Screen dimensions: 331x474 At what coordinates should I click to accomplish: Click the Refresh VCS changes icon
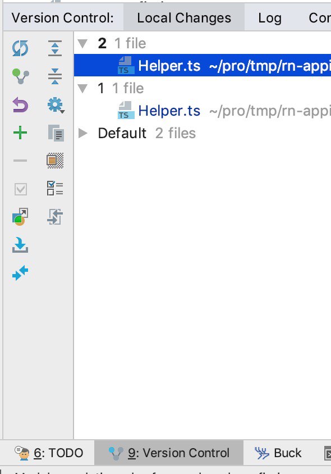click(20, 48)
